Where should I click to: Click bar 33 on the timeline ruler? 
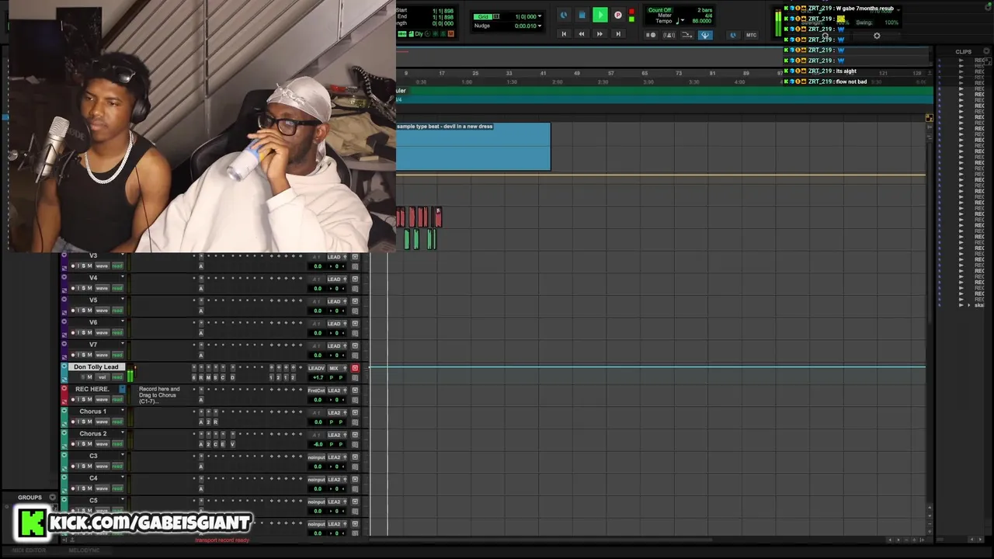point(509,73)
